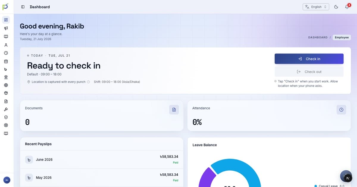Click the Paid status under June 2026

pos(176,163)
